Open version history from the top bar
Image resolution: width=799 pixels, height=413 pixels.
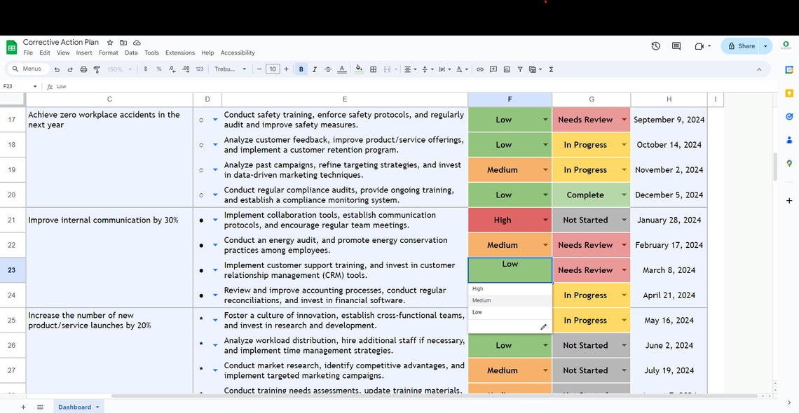click(x=656, y=45)
